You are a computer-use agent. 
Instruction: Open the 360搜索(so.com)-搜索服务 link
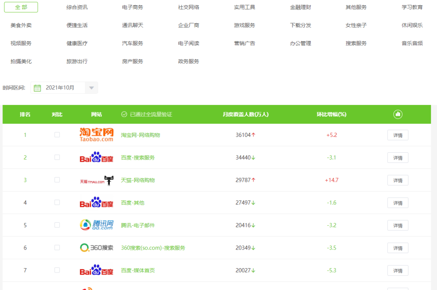click(153, 248)
